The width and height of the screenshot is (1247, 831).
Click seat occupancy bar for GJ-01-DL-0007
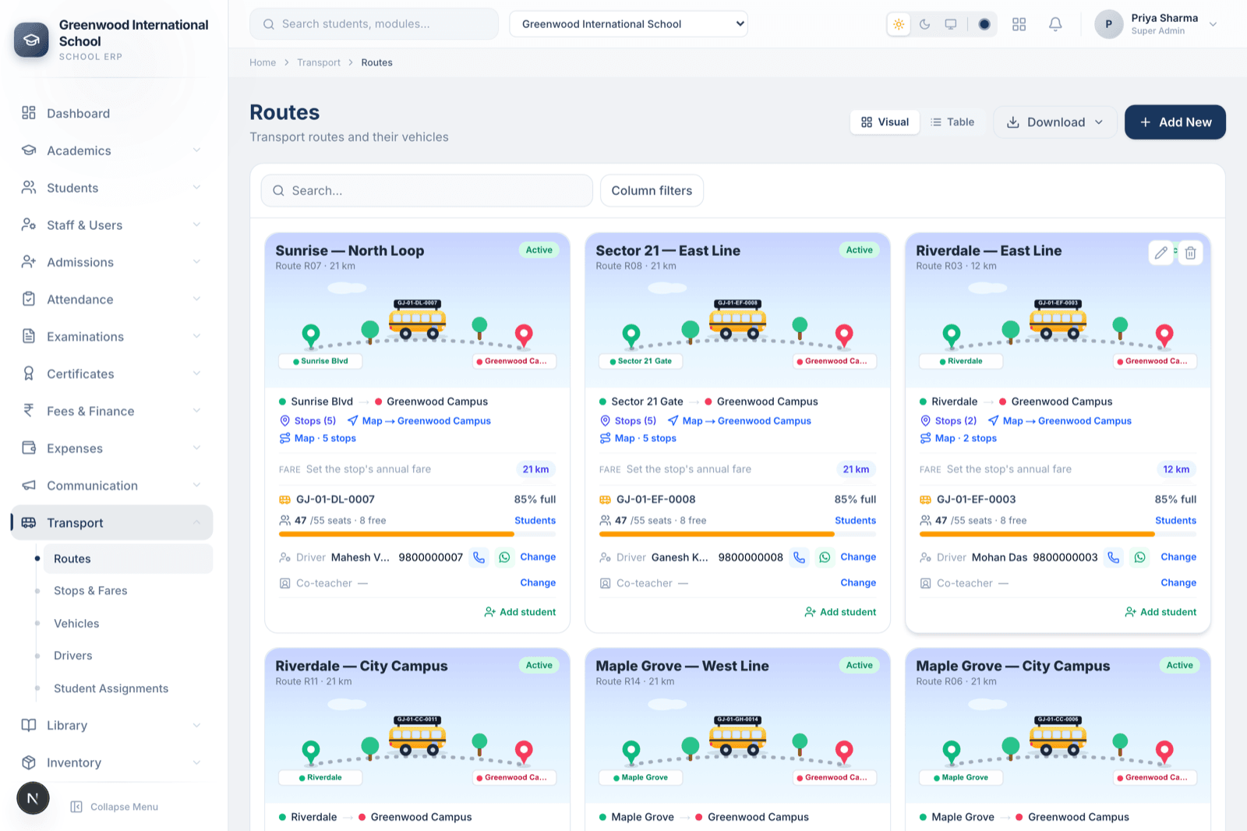(x=418, y=534)
